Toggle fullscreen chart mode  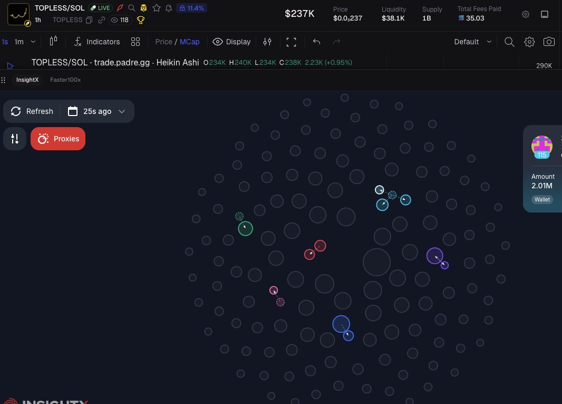point(291,42)
